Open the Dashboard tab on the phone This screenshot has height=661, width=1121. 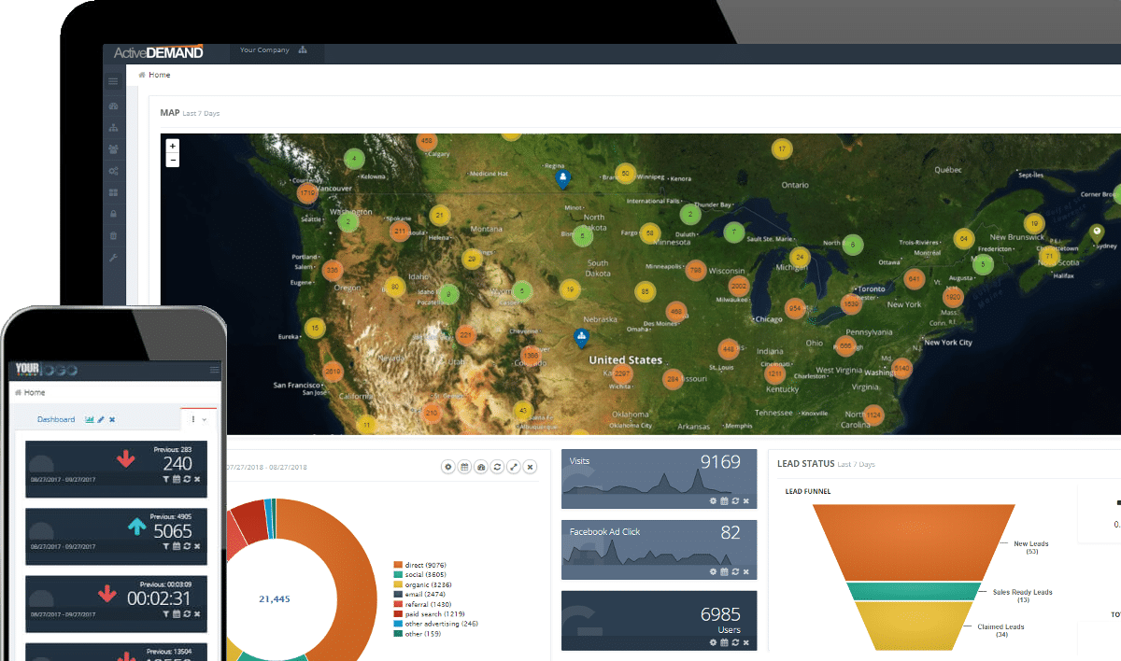(56, 419)
